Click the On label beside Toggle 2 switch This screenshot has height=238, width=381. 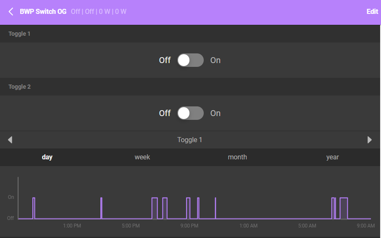coord(215,113)
